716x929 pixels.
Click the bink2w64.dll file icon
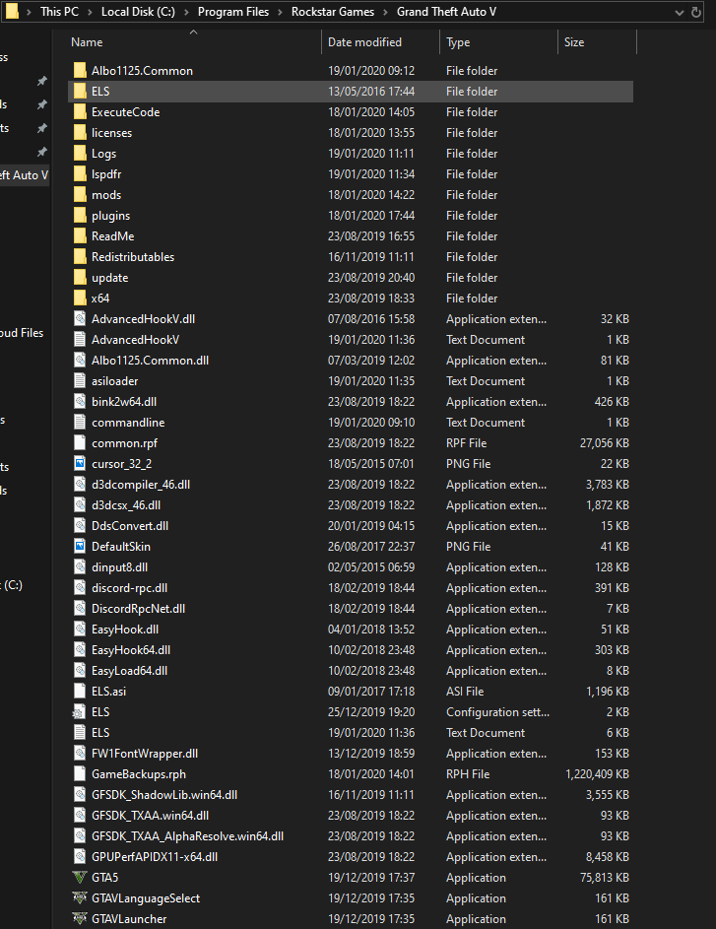pyautogui.click(x=80, y=402)
